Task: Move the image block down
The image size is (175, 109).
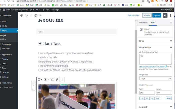Action: coord(33,89)
